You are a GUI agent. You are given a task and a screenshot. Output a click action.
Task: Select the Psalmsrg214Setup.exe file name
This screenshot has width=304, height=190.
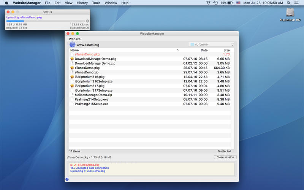[x=92, y=100]
